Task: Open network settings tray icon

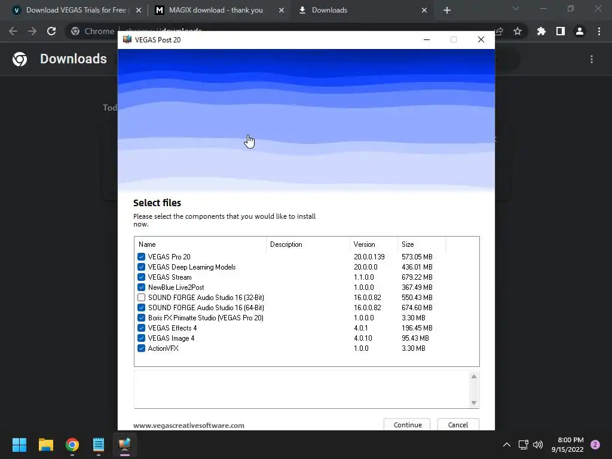Action: point(523,445)
